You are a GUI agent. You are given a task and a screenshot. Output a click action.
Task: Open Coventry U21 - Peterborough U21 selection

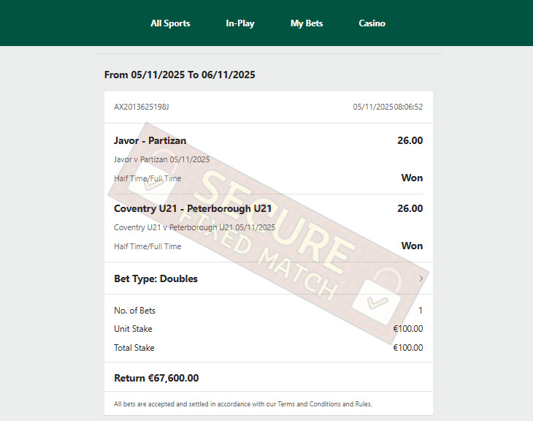point(193,208)
